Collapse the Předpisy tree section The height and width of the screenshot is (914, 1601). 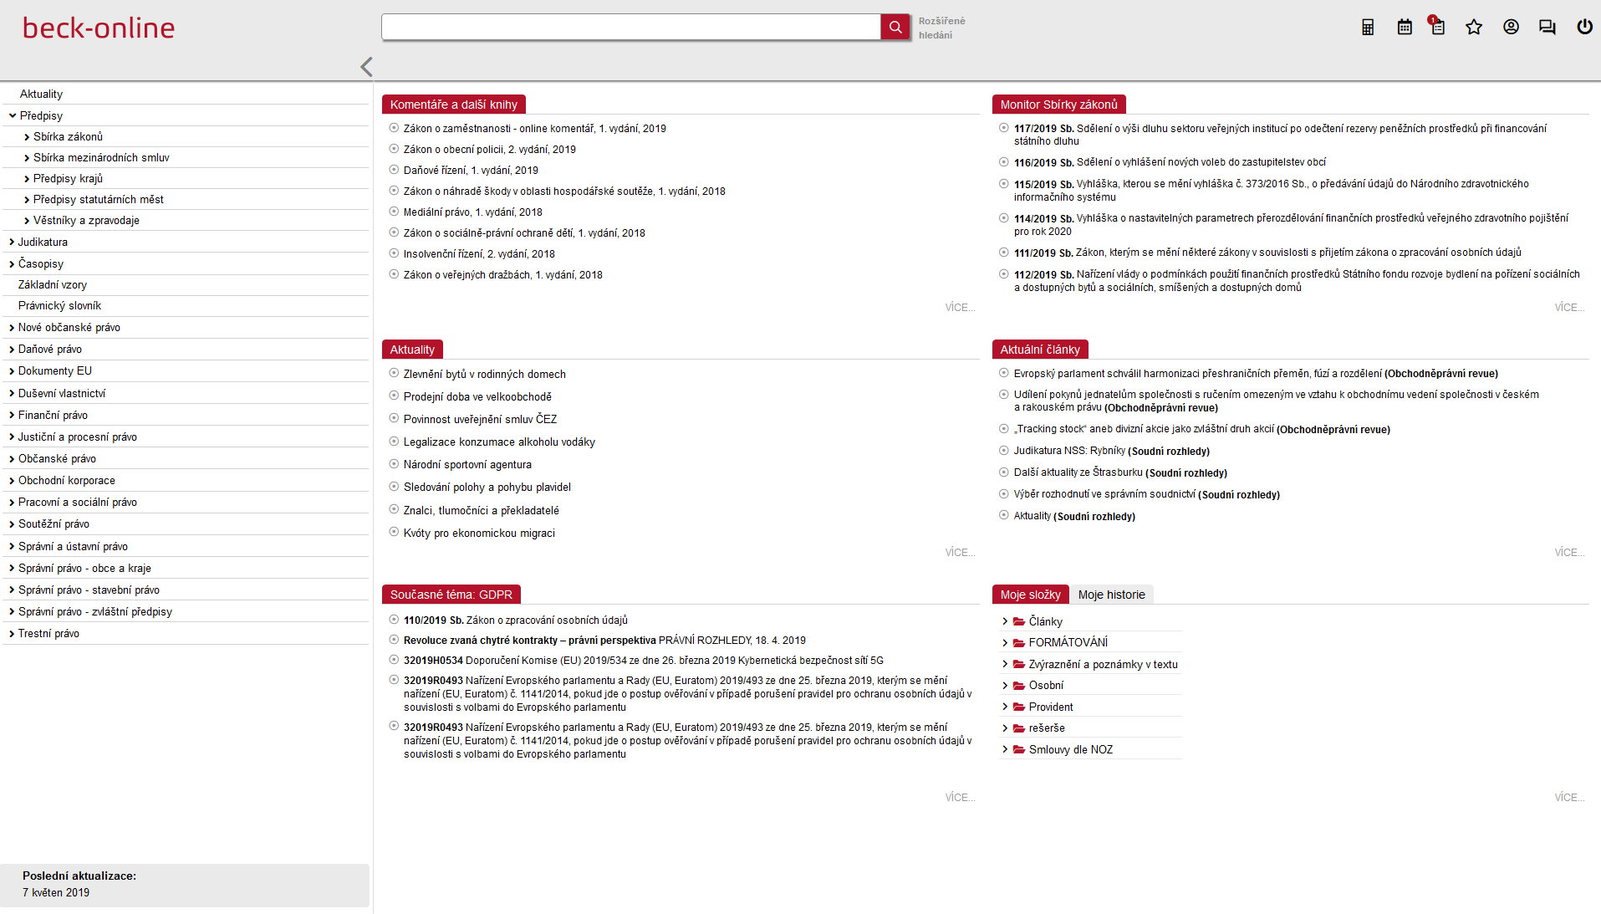tap(13, 116)
